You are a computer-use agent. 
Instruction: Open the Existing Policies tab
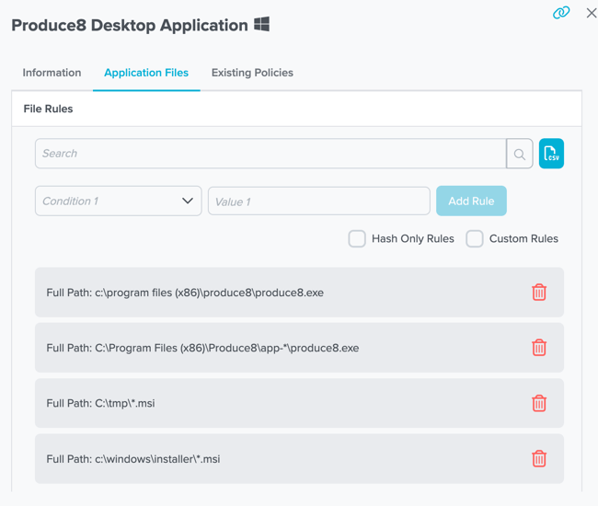(252, 73)
